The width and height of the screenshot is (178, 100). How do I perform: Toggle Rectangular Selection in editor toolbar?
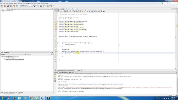pos(82,11)
